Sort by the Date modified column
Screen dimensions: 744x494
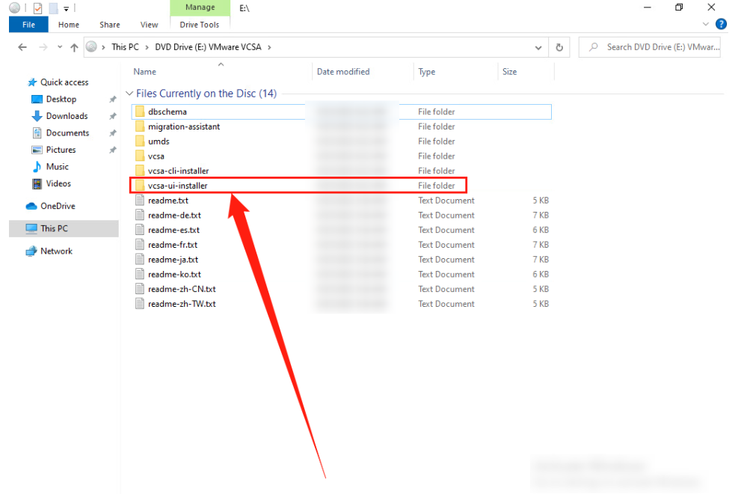click(x=343, y=72)
